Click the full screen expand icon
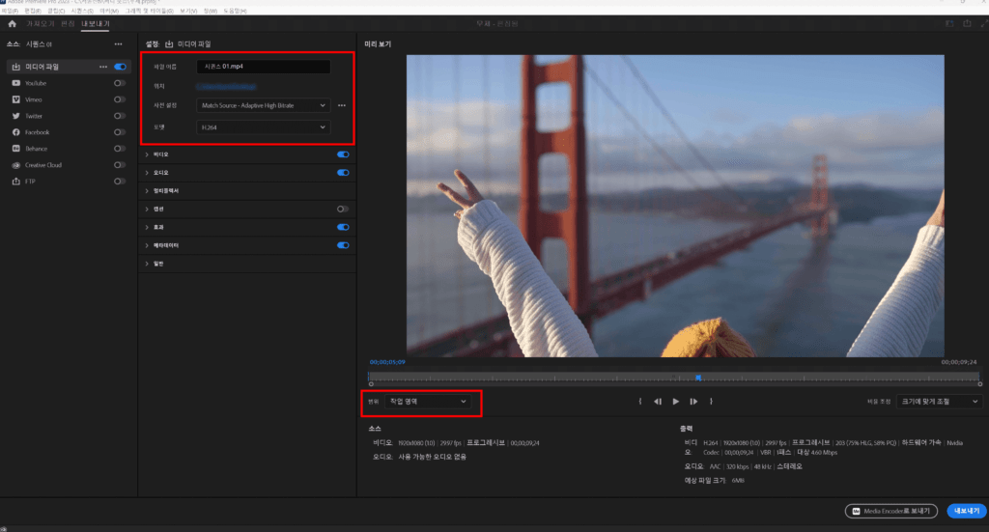The height and width of the screenshot is (532, 989). 984,24
